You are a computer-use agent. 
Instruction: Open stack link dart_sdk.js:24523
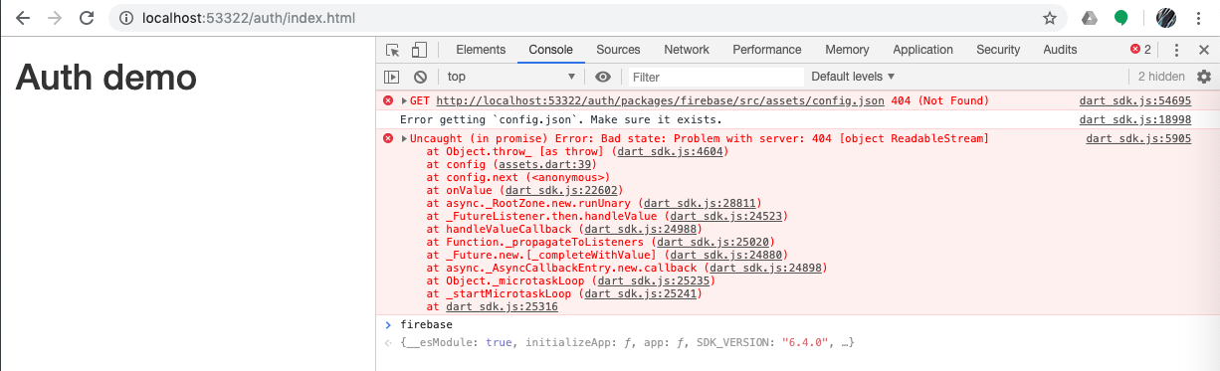pyautogui.click(x=725, y=216)
